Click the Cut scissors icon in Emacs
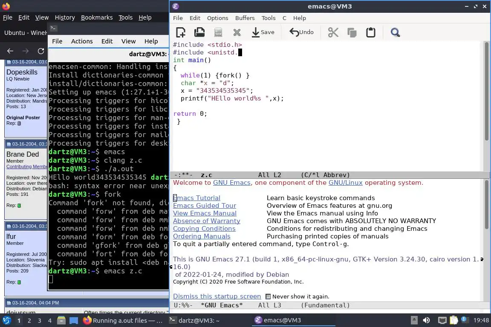 point(333,32)
